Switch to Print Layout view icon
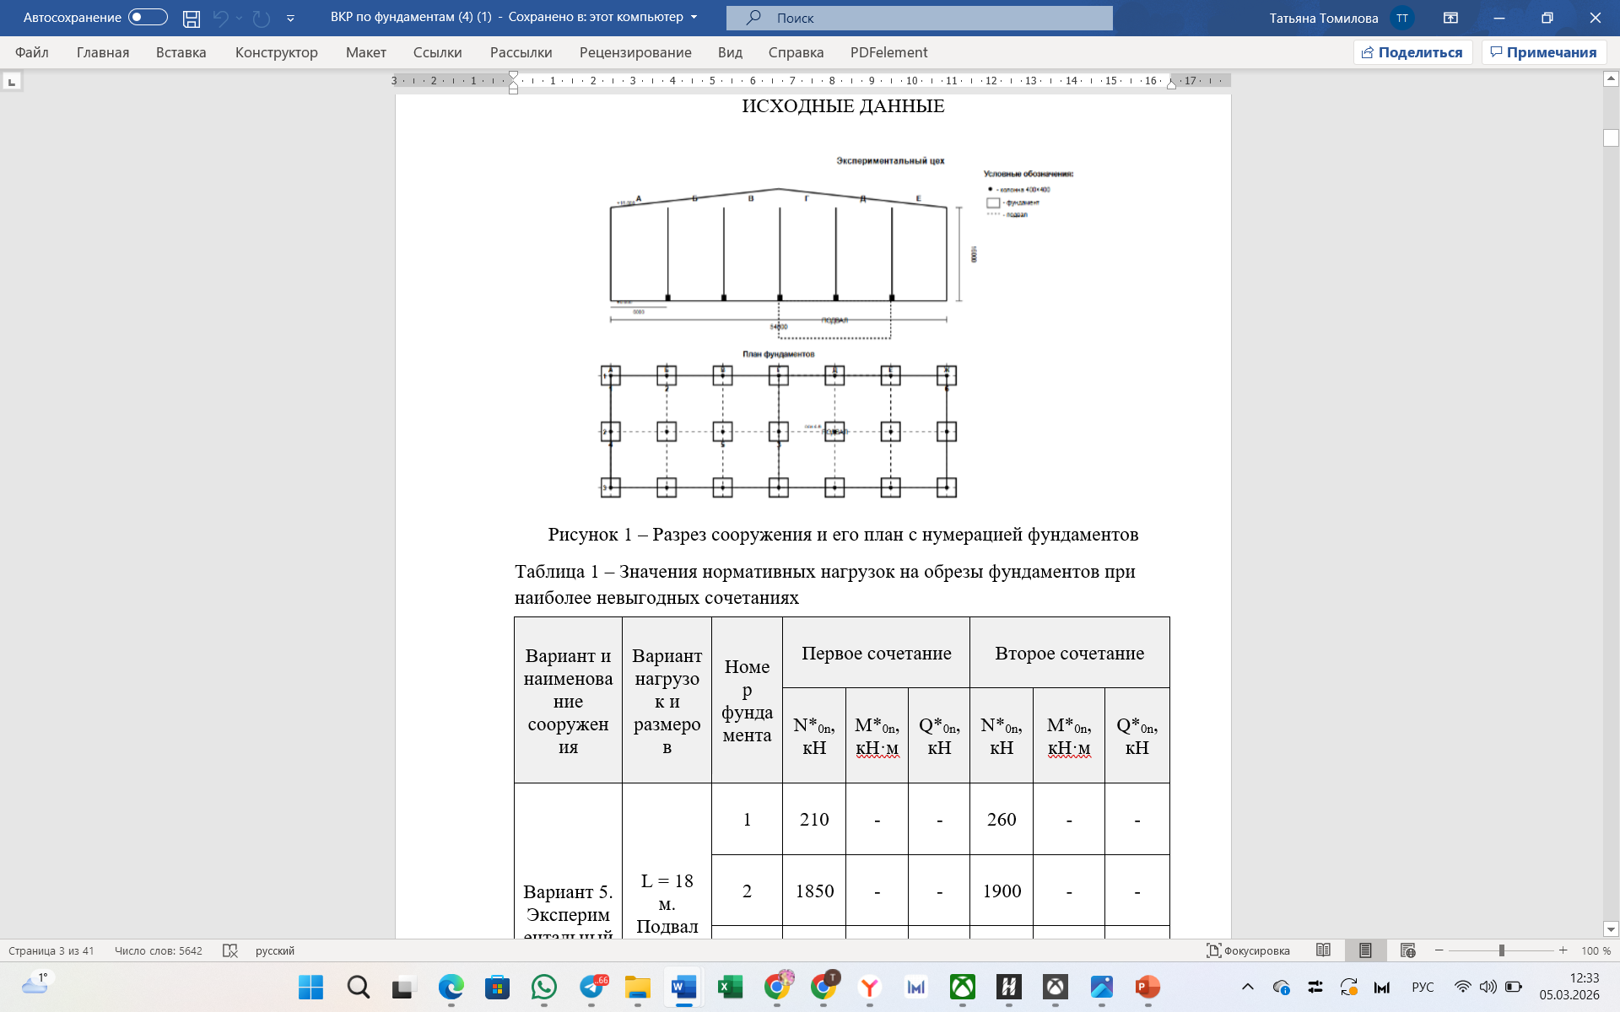The image size is (1620, 1012). tap(1365, 950)
